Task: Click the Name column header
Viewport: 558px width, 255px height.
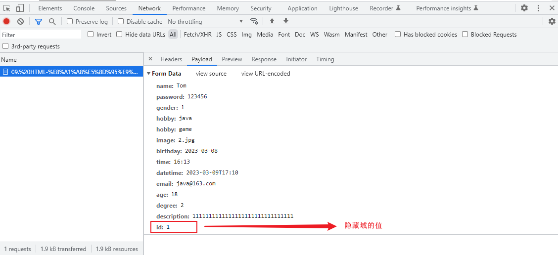Action: 72,60
